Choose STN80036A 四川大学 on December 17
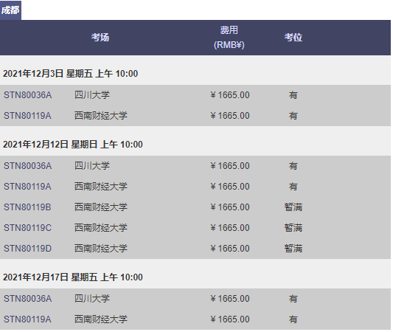The height and width of the screenshot is (332, 393). pyautogui.click(x=195, y=299)
